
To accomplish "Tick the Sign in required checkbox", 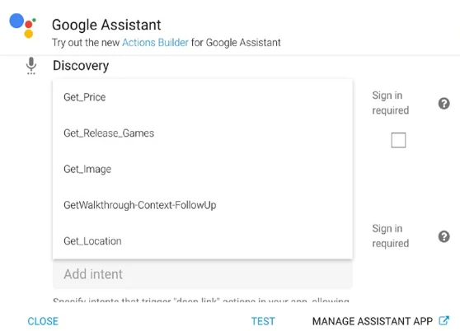I will 398,140.
